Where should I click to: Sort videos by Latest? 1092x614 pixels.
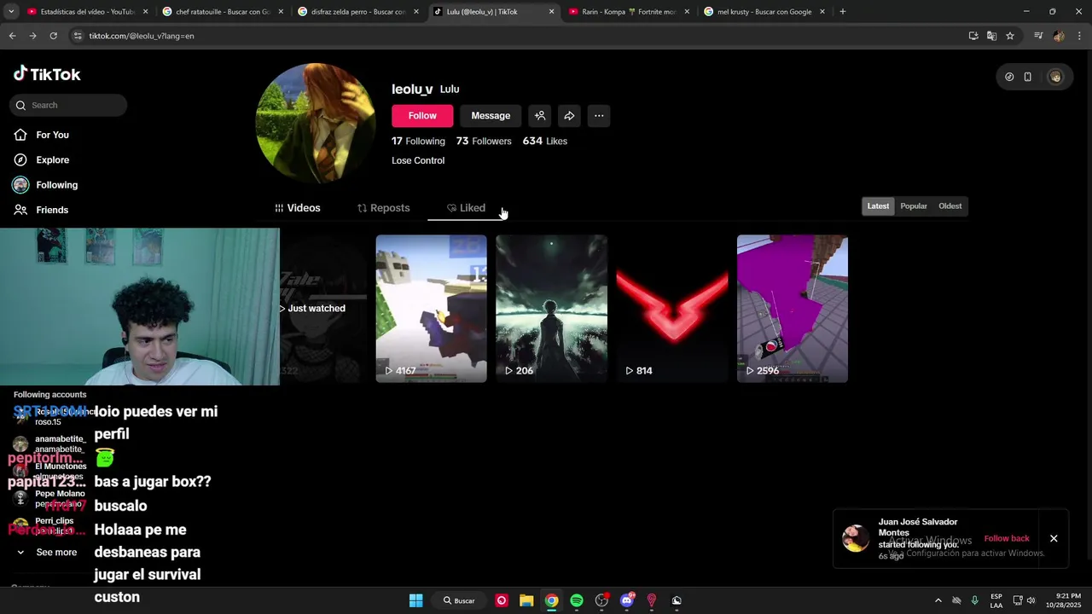click(878, 206)
